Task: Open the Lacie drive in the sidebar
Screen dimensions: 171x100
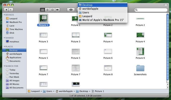Action: pos(10,26)
